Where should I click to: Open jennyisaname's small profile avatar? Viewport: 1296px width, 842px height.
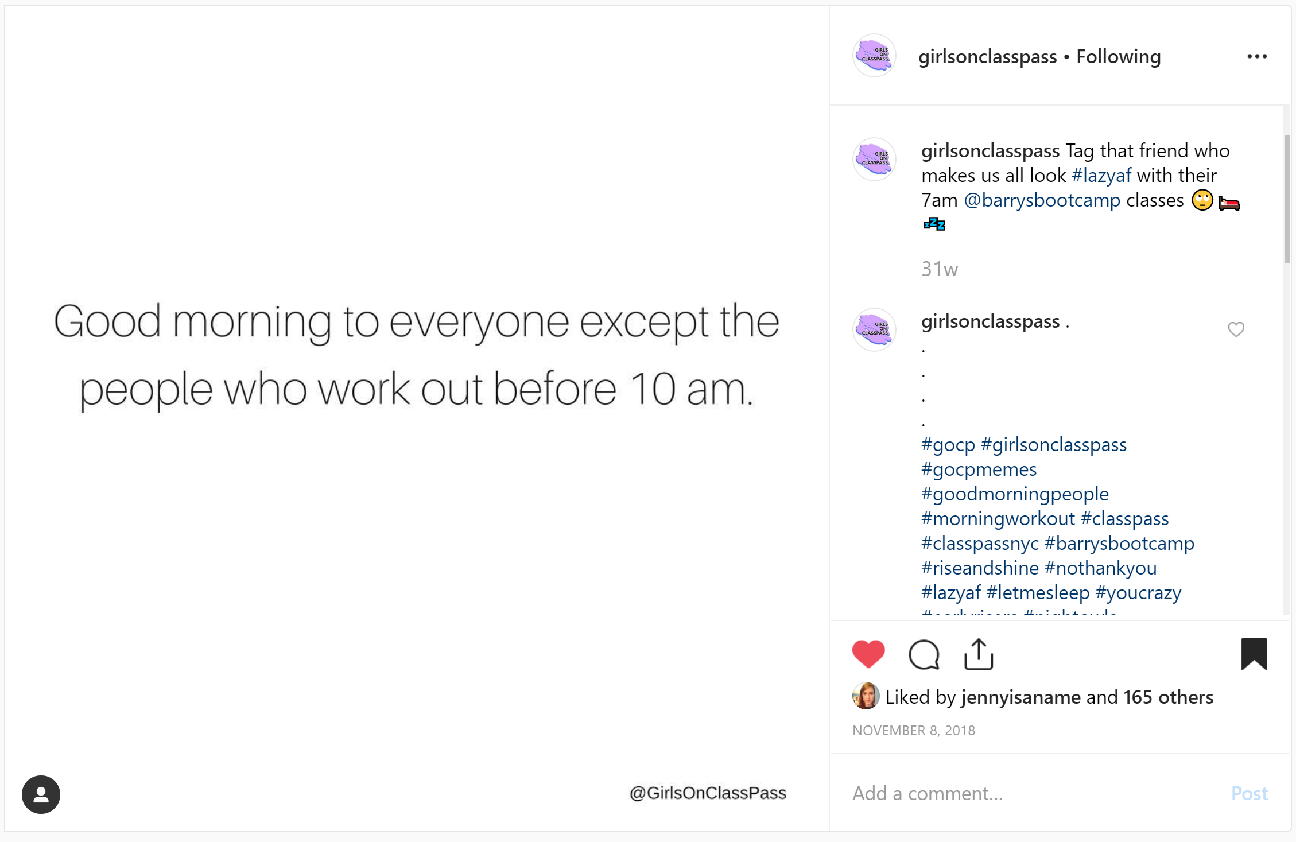866,696
